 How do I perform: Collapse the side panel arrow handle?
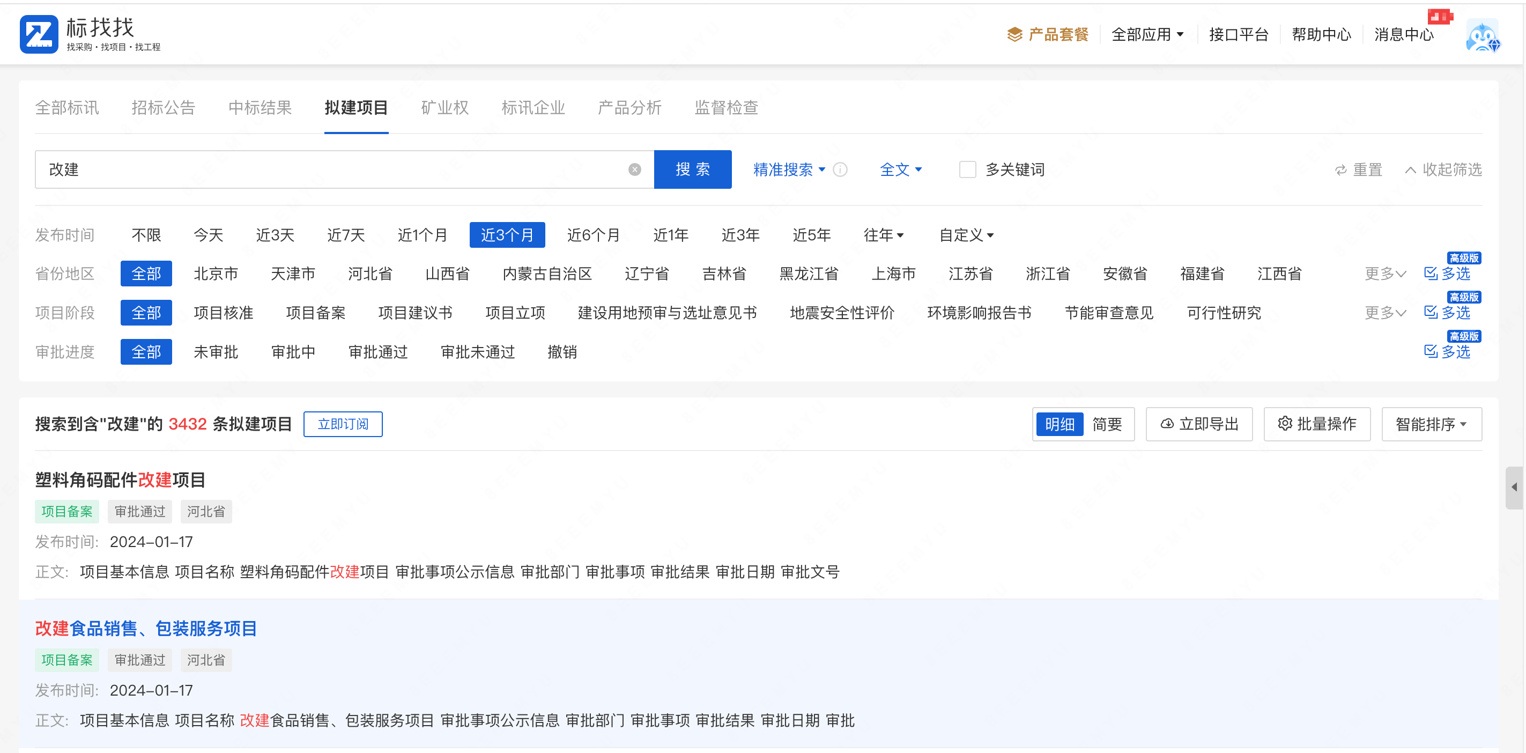point(1514,487)
